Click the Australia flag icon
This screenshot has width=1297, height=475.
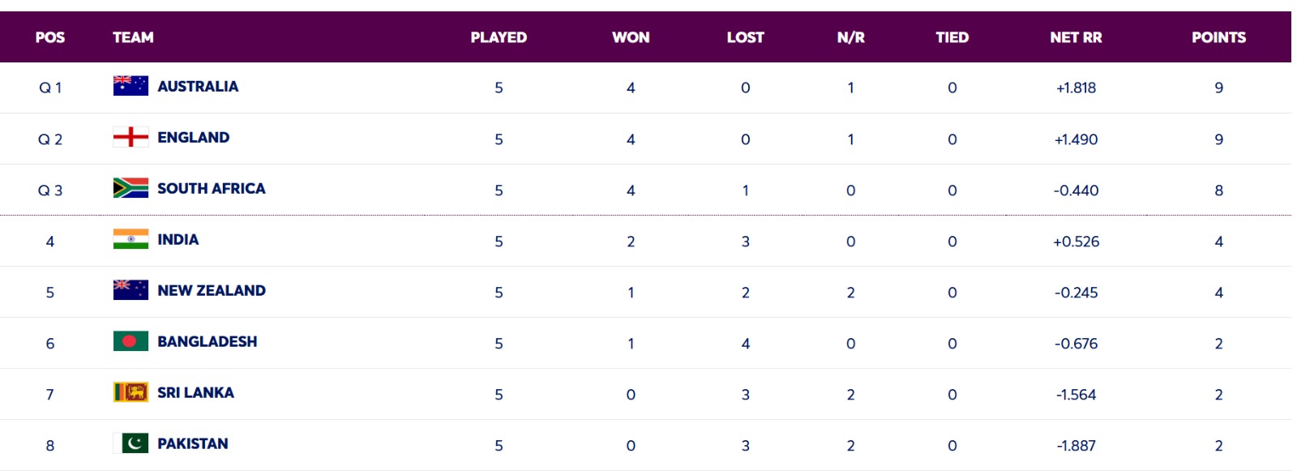131,86
